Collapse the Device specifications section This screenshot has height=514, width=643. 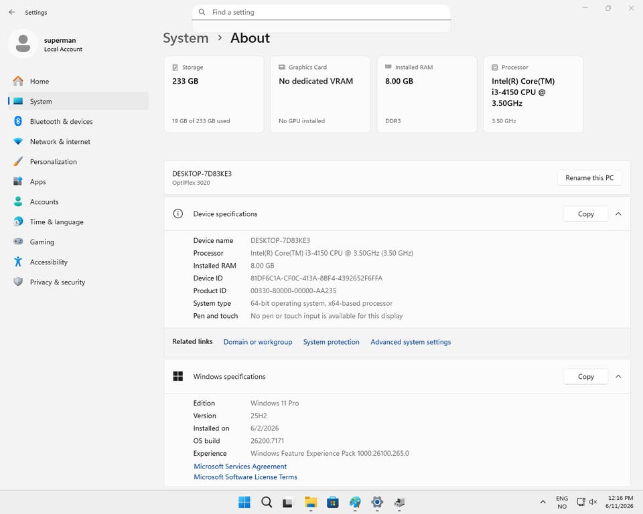tap(618, 214)
